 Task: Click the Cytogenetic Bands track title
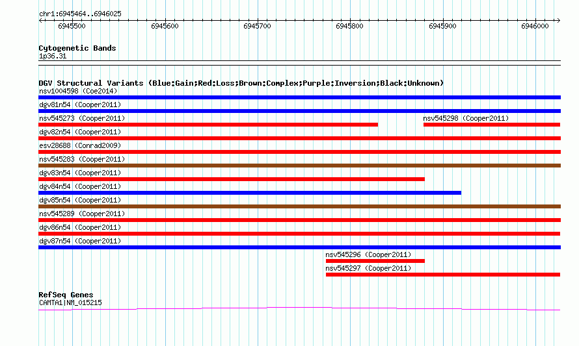77,48
